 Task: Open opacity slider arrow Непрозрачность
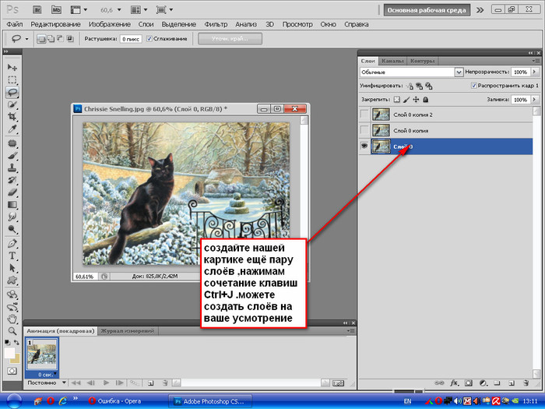click(535, 72)
